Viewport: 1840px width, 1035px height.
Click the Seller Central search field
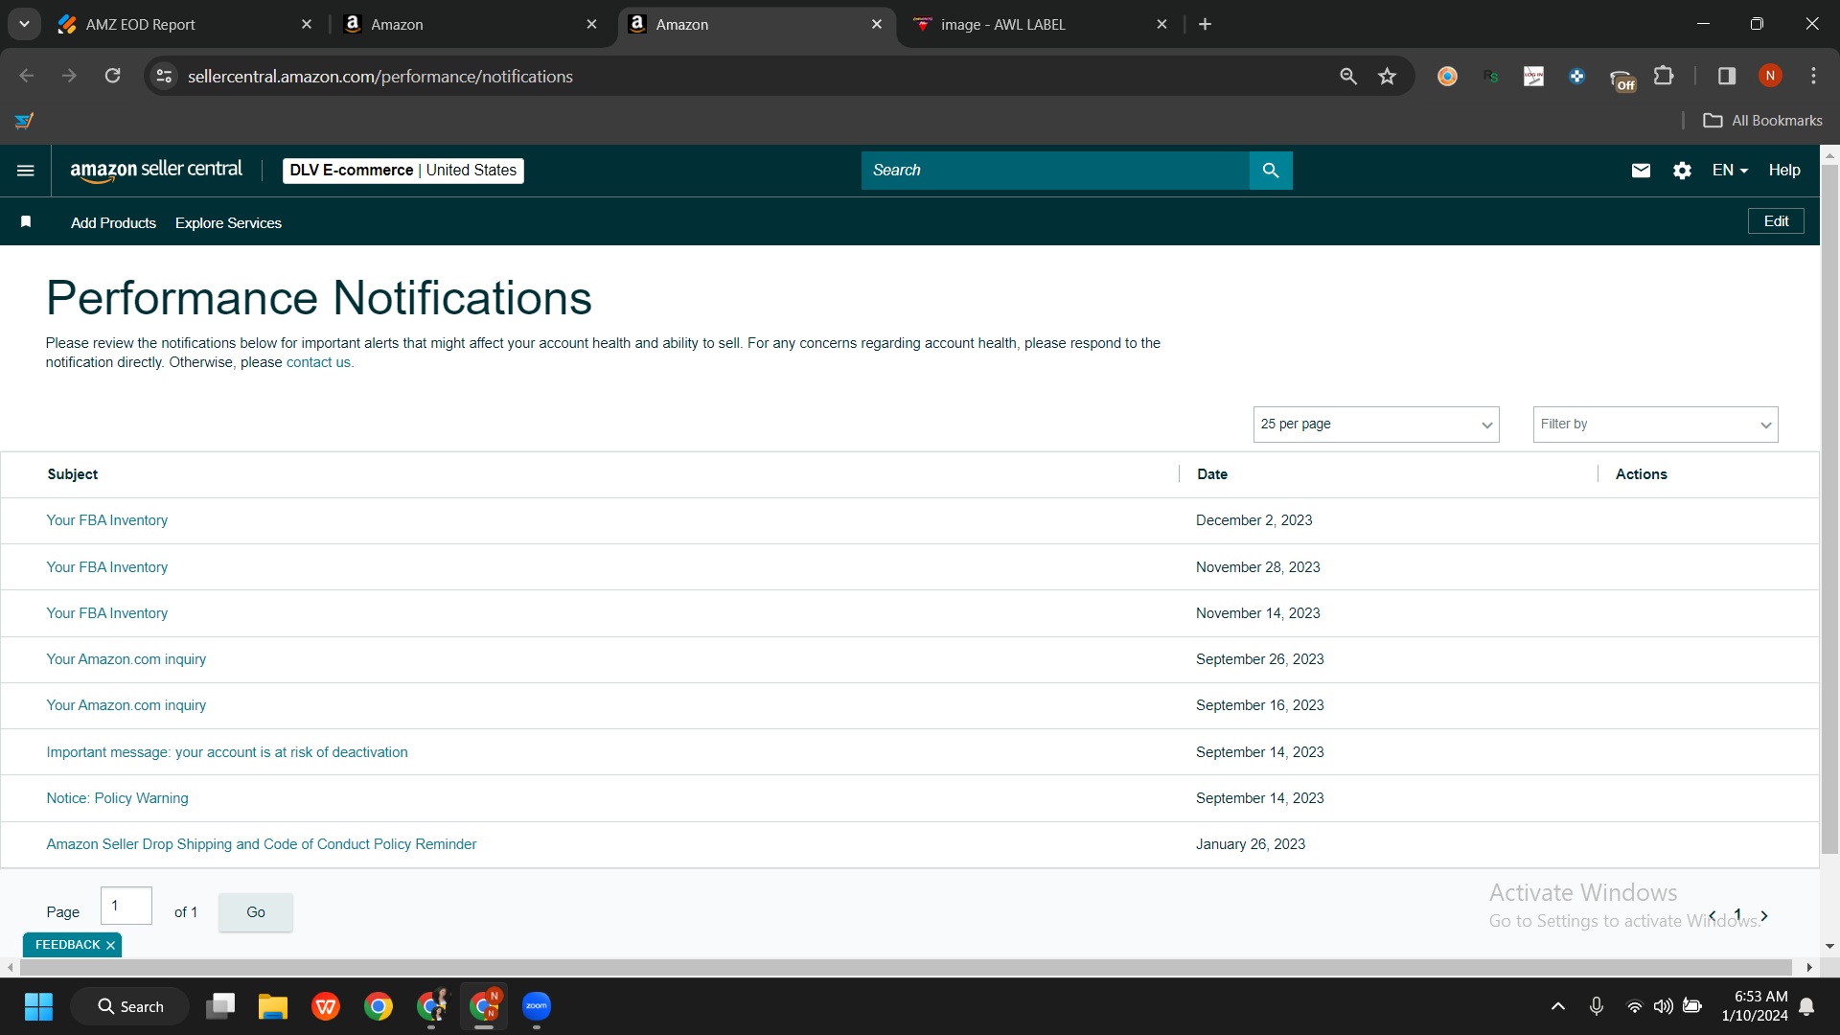coord(1055,171)
